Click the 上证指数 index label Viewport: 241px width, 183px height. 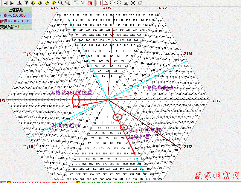pyautogui.click(x=16, y=10)
